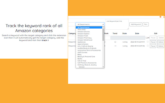Choose Audible Books & Originals
165x103 pixels.
[87, 48]
